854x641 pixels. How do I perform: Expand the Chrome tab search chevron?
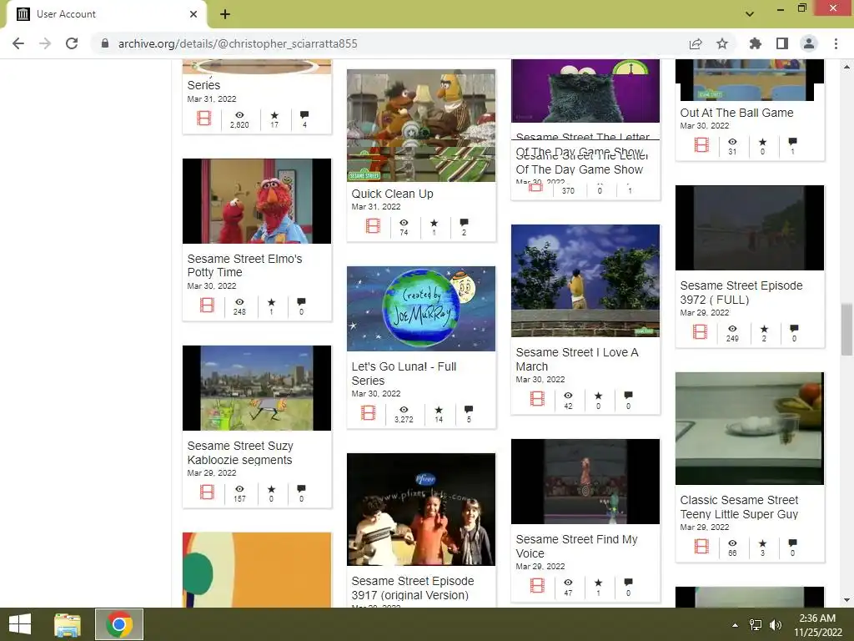(750, 13)
